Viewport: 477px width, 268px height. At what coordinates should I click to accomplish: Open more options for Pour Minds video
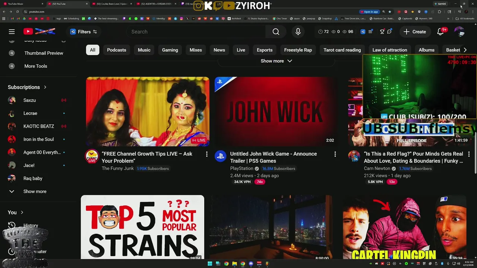pos(469,154)
